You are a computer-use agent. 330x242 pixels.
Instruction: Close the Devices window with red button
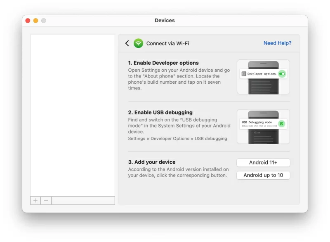pos(28,21)
